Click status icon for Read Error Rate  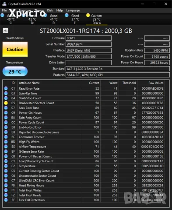pyautogui.click(x=6, y=88)
